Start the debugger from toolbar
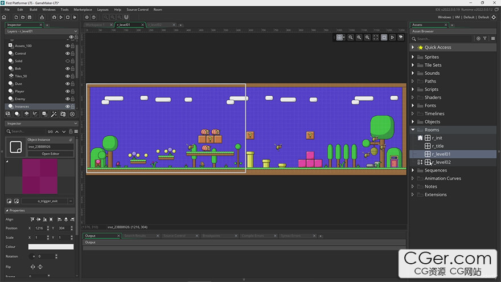501x282 pixels. coord(54,17)
